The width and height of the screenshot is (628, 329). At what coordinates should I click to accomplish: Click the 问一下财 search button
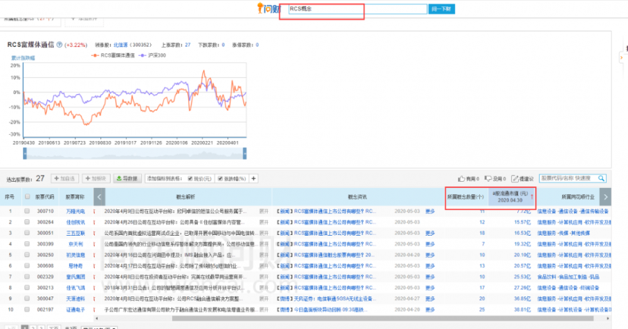point(441,9)
